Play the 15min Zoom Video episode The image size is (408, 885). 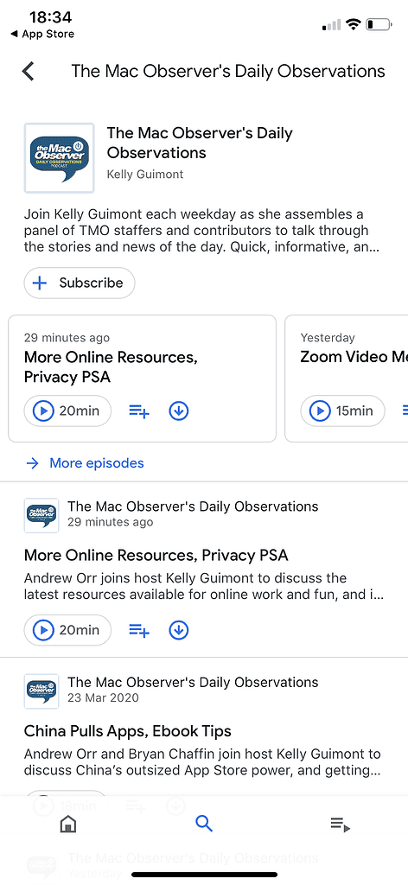pos(342,411)
